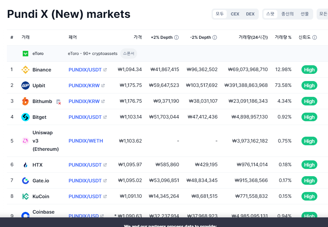
Task: Open the Uniswap v3 (Ethereum) name link
Action: tap(45, 141)
